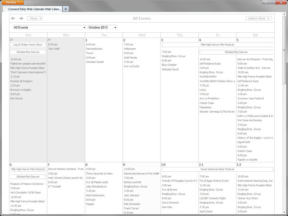Open the Papadosio event
Viewport: 288px width, 216px height.
coord(205,107)
